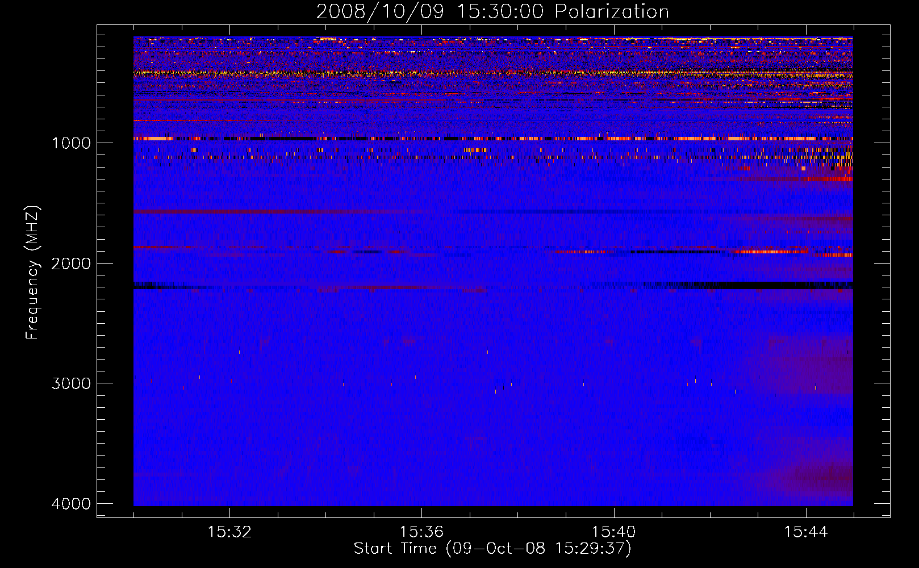919x568 pixels.
Task: Click the 15:32 time tick label
Action: point(229,532)
